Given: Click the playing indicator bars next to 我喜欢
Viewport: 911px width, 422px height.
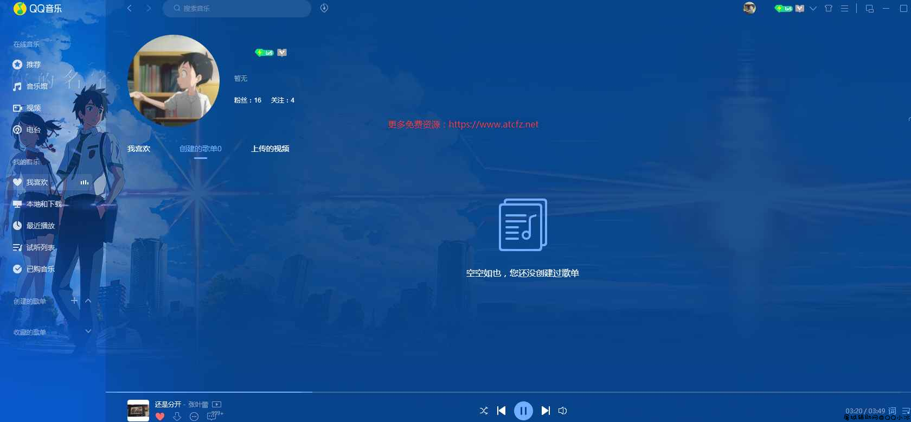Looking at the screenshot, I should coord(85,182).
